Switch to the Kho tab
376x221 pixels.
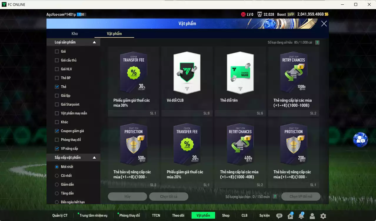click(75, 34)
